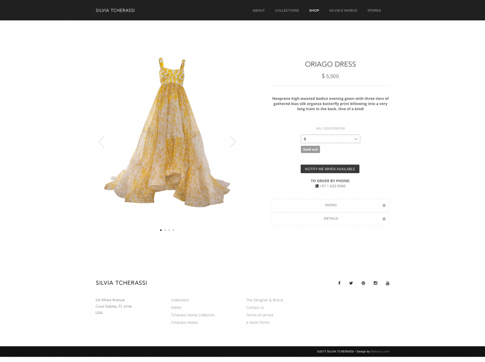Show the next dress image arrow
485x362 pixels.
point(233,142)
